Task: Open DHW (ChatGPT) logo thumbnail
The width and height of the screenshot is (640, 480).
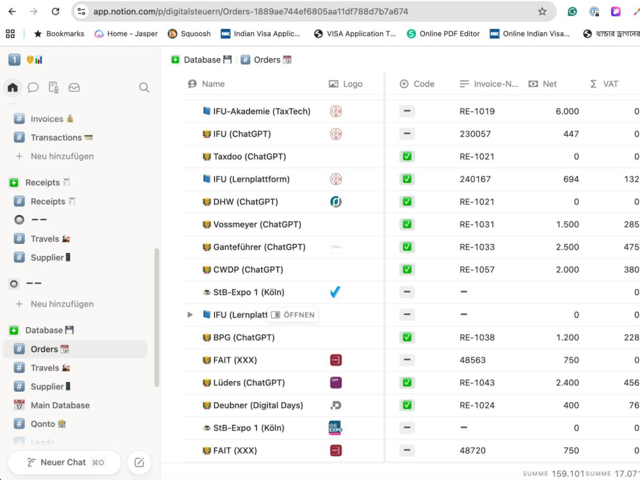Action: pyautogui.click(x=335, y=202)
